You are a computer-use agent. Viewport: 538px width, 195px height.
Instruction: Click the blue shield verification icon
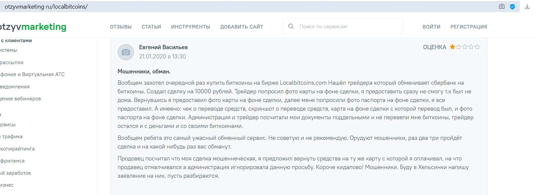(512, 7)
